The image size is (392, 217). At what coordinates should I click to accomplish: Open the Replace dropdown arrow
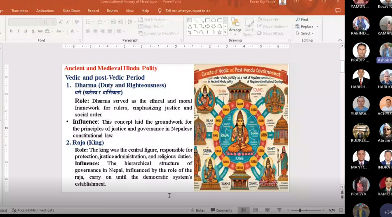pos(317,26)
